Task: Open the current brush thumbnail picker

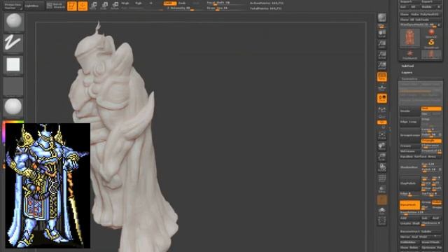Action: click(14, 22)
